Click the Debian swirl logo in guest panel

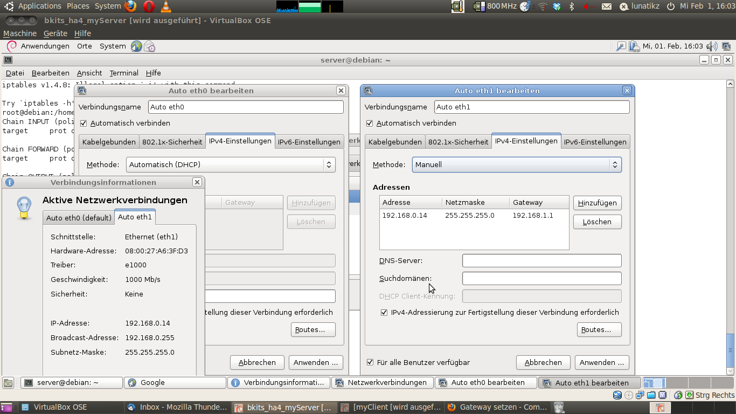(x=12, y=46)
